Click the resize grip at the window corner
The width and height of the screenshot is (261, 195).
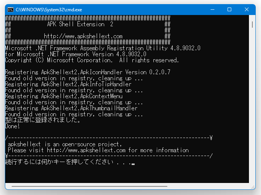253,187
